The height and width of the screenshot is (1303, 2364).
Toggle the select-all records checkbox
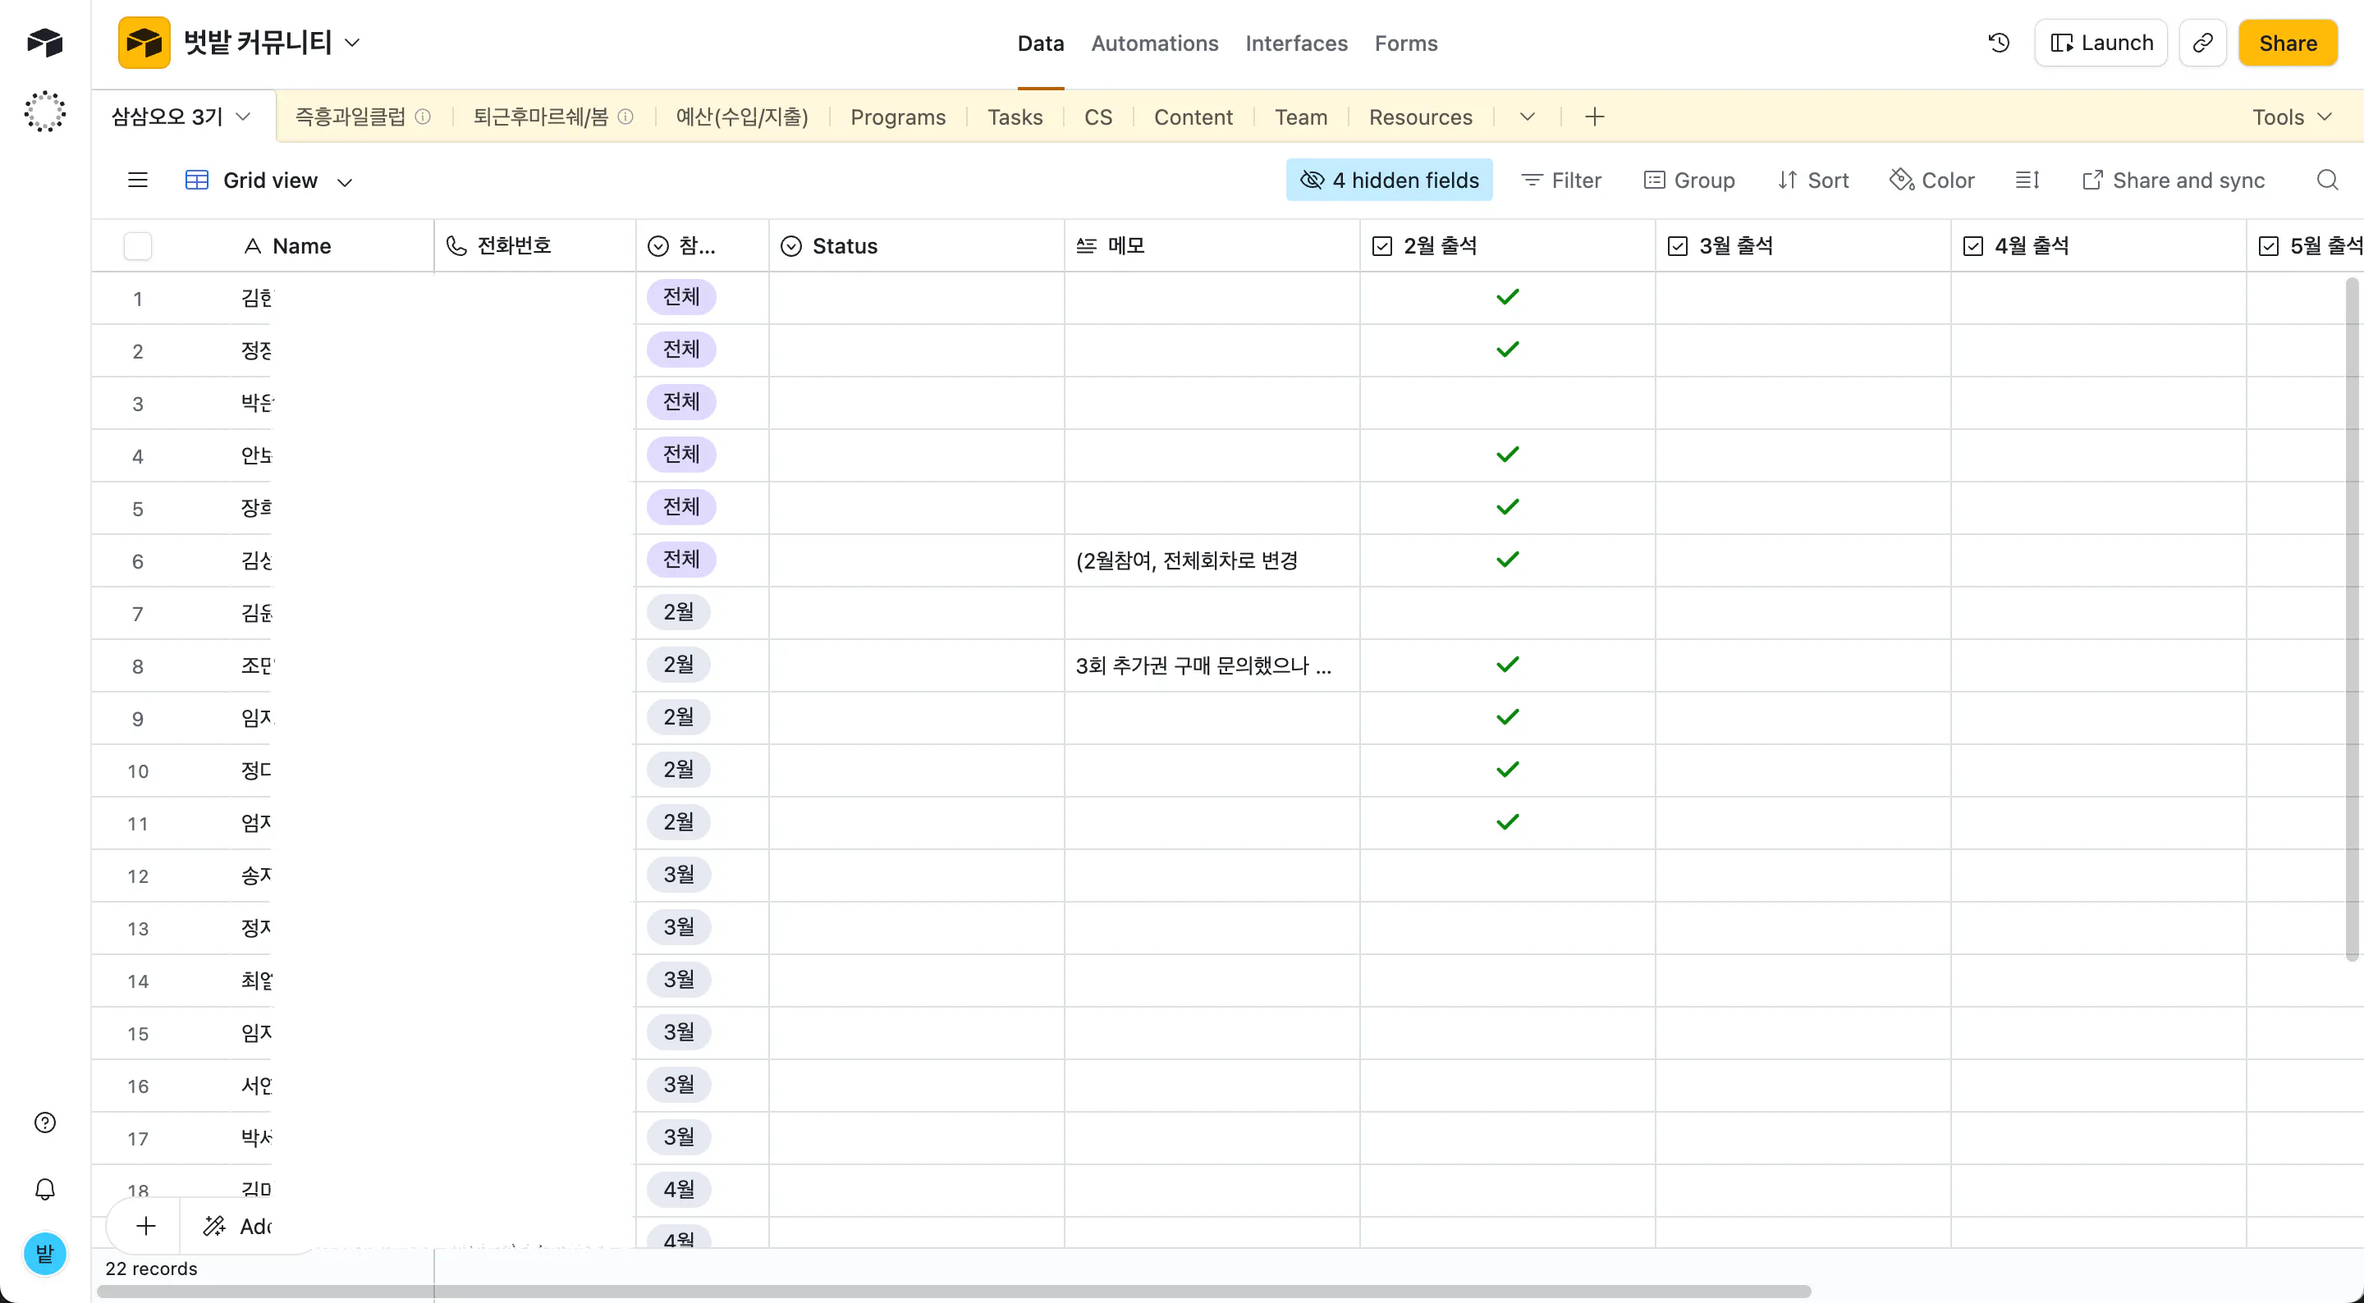pos(138,246)
